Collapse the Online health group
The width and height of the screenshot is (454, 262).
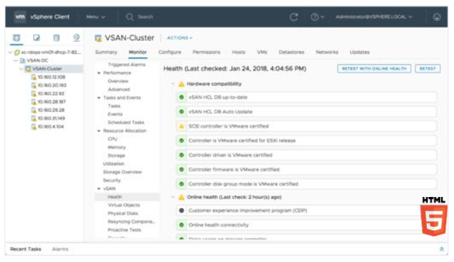[x=173, y=197]
